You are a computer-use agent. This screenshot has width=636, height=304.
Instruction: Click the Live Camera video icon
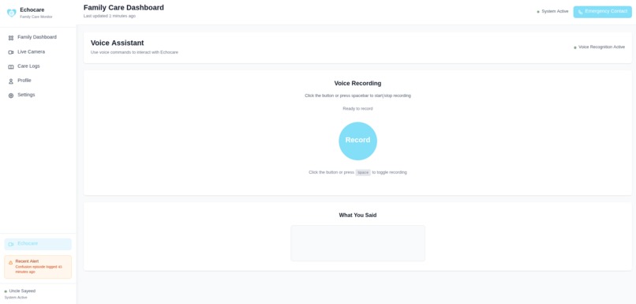(x=11, y=52)
